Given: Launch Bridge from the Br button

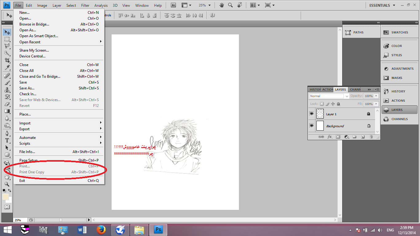Looking at the screenshot, I should pos(173,5).
